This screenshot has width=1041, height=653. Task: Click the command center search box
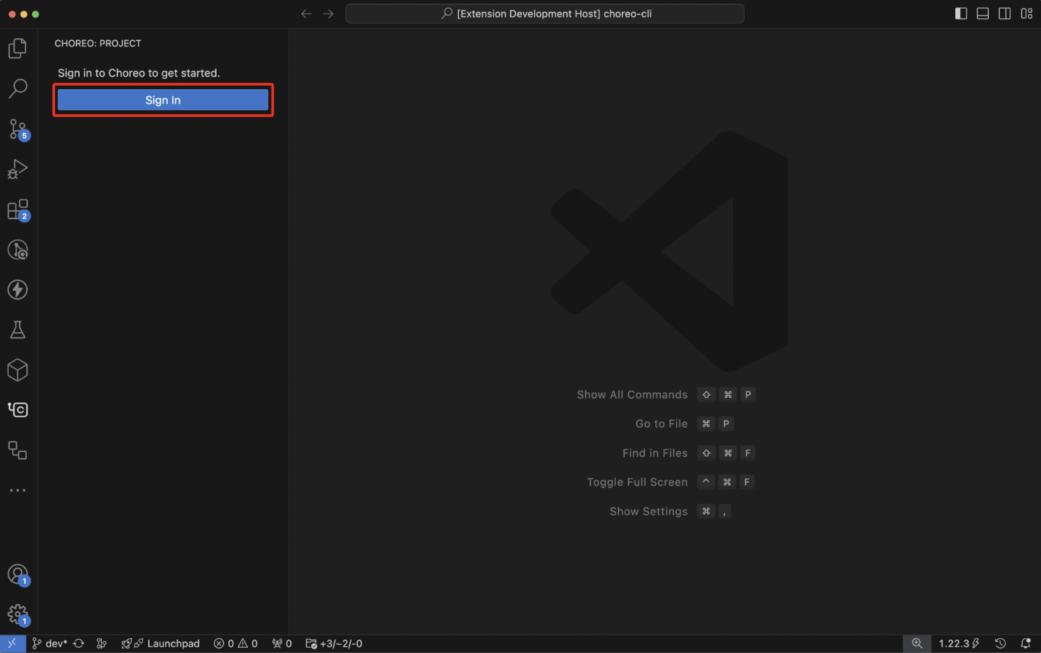545,13
